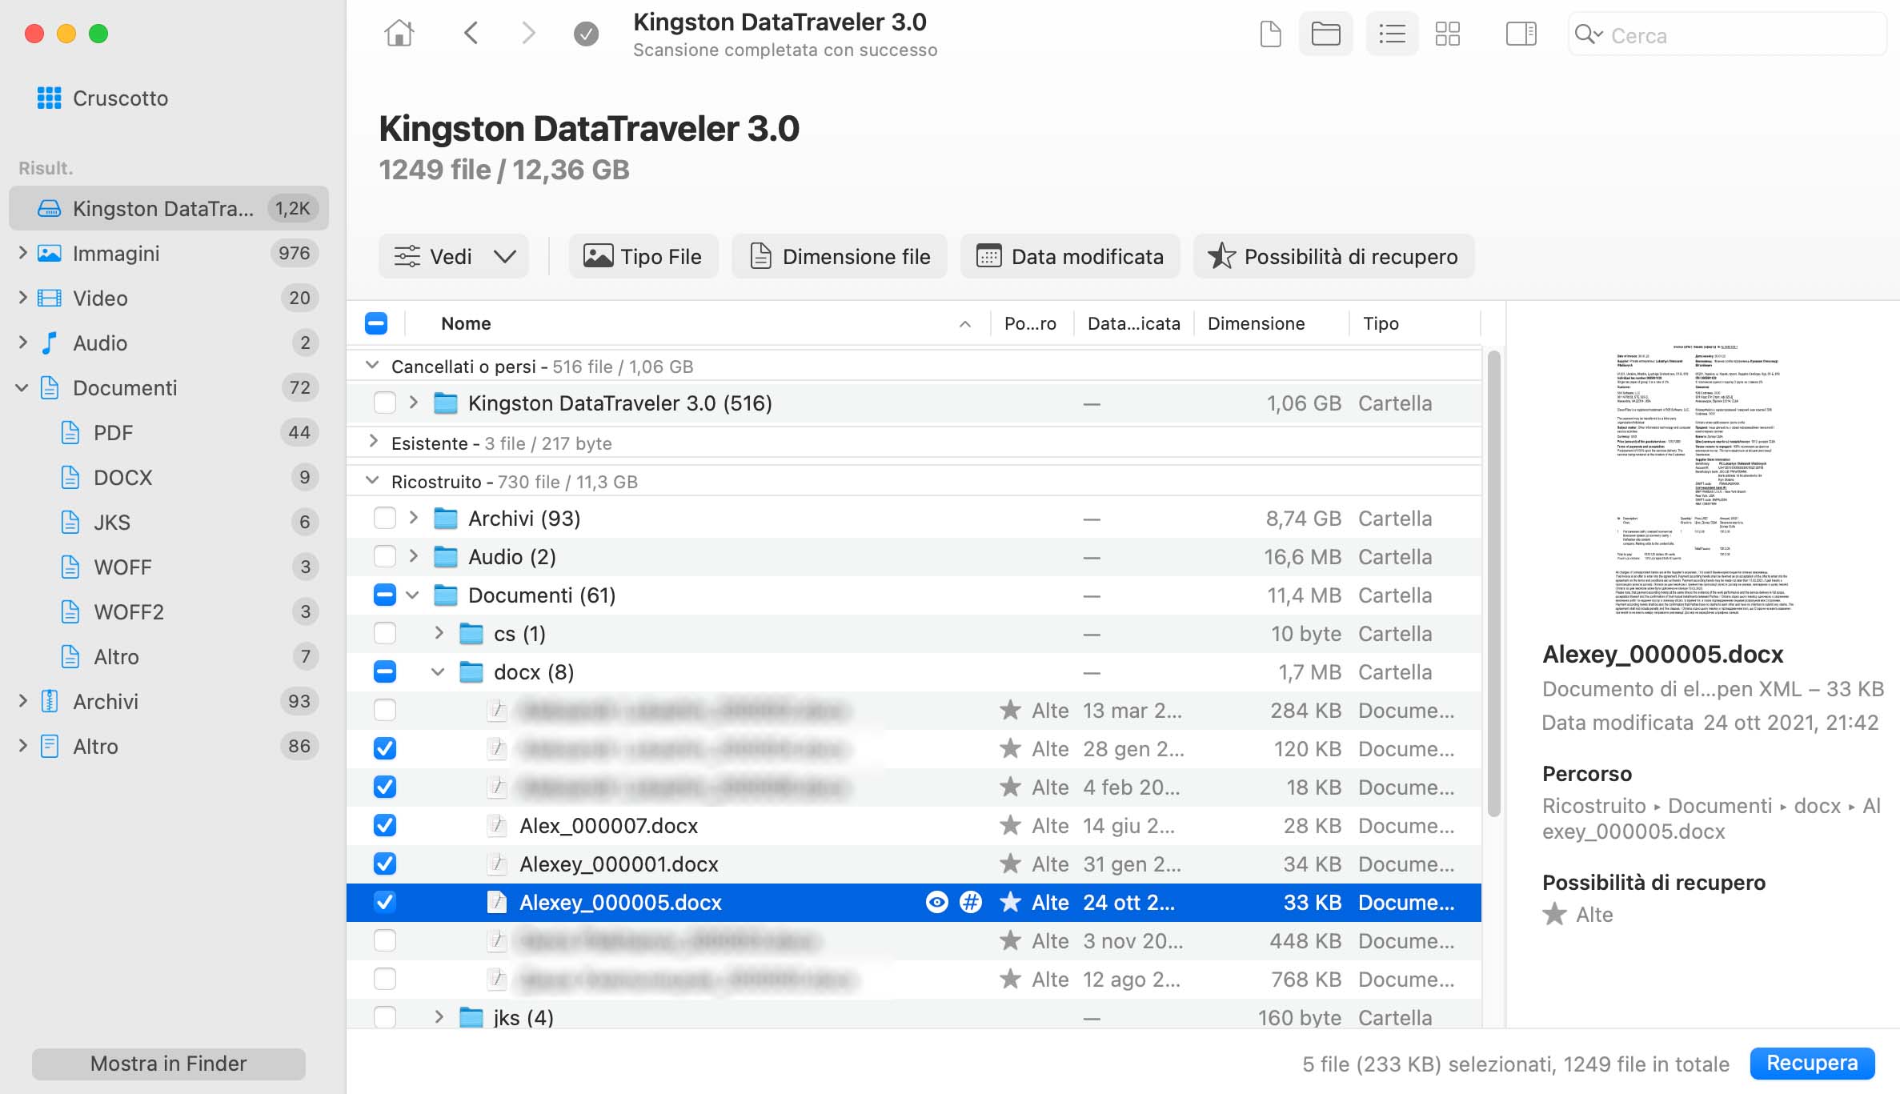The height and width of the screenshot is (1094, 1900).
Task: Click the Audio note icon in sidebar
Action: [x=50, y=343]
